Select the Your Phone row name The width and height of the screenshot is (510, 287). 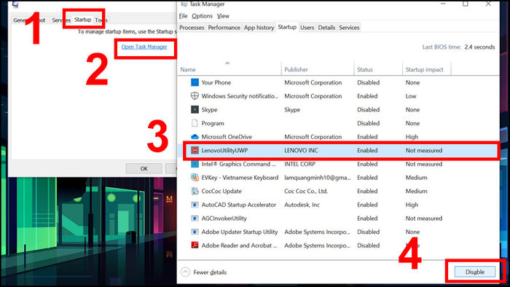[x=216, y=82]
